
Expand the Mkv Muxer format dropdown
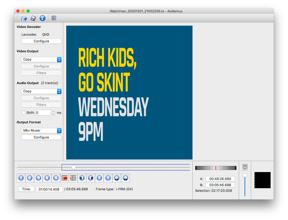[41, 131]
